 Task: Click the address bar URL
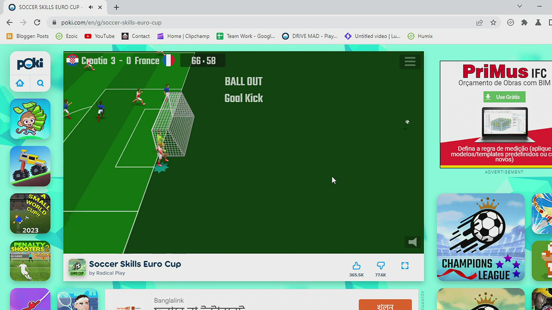[111, 22]
